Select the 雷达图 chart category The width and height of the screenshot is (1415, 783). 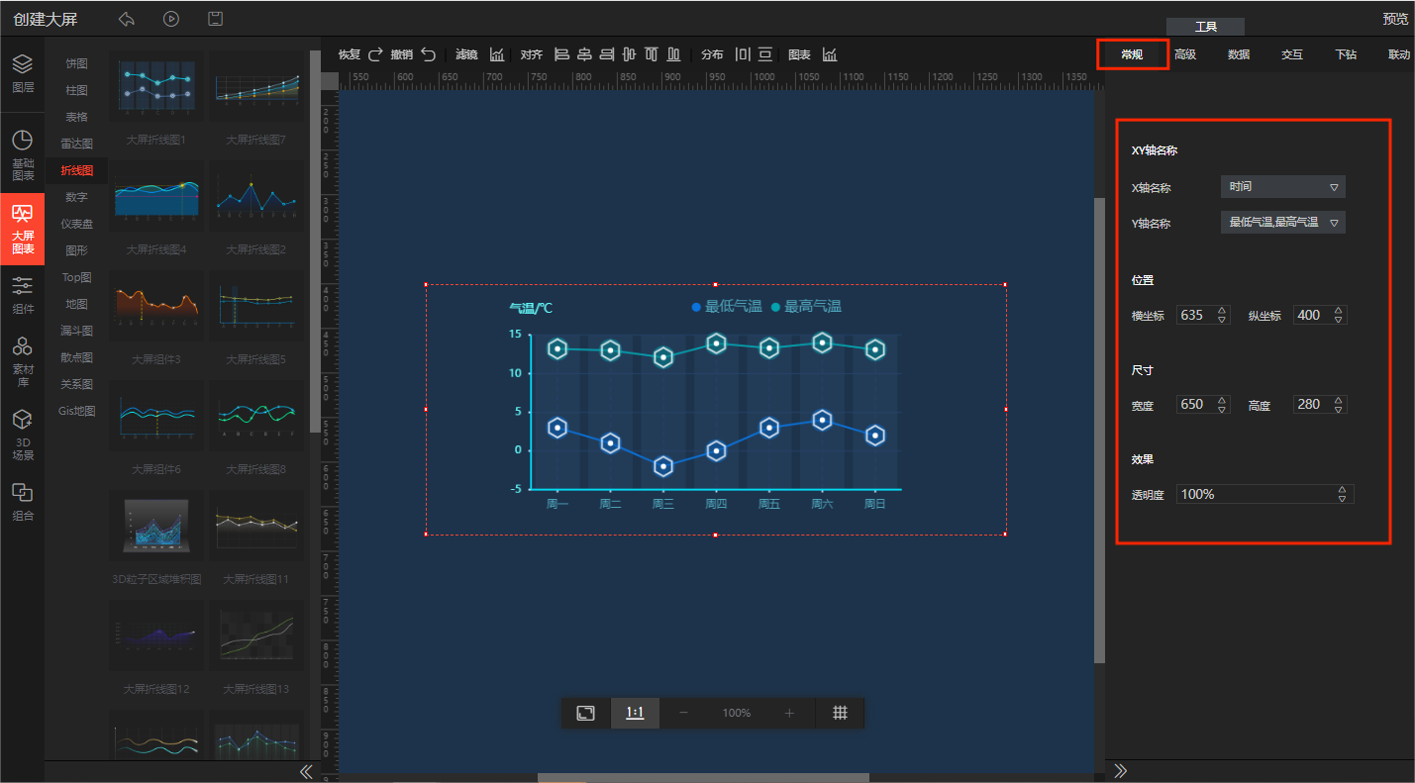click(x=76, y=144)
